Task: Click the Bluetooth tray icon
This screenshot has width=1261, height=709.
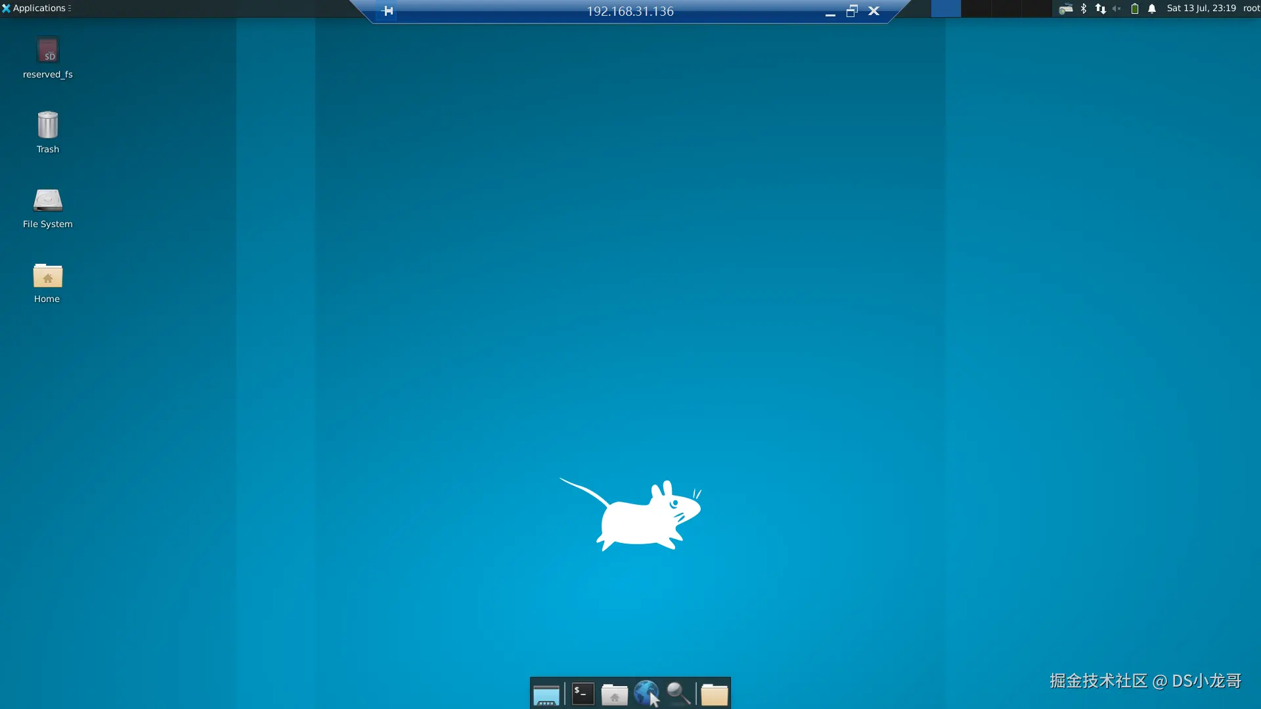Action: 1084,9
